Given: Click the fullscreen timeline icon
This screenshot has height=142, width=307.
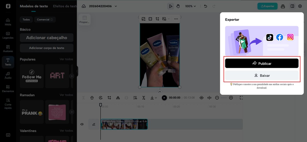Looking at the screenshot, I should 241,98.
